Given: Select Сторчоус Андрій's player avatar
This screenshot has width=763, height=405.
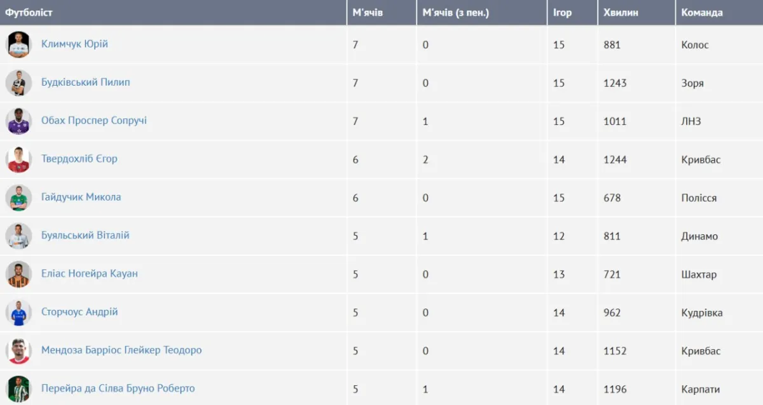Looking at the screenshot, I should tap(18, 312).
